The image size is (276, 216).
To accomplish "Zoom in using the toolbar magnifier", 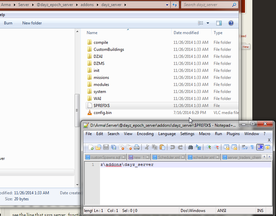I will tap(209, 147).
